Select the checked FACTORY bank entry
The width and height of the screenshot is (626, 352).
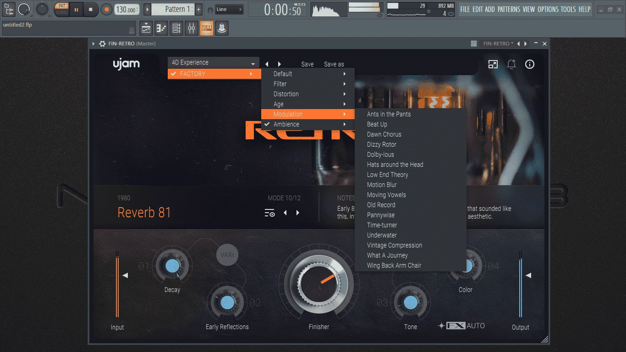[x=214, y=74]
